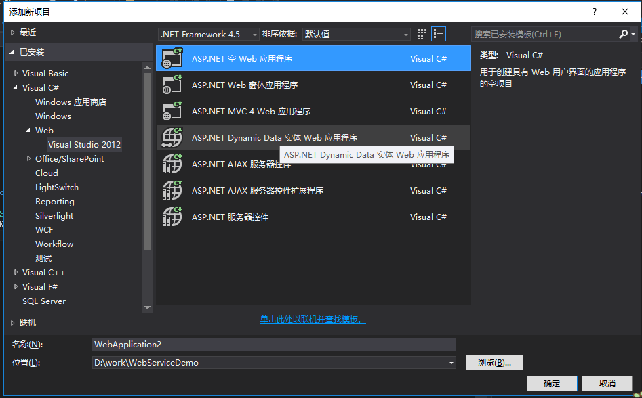The height and width of the screenshot is (398, 642).
Task: Select the LightSwitch category
Action: 57,187
